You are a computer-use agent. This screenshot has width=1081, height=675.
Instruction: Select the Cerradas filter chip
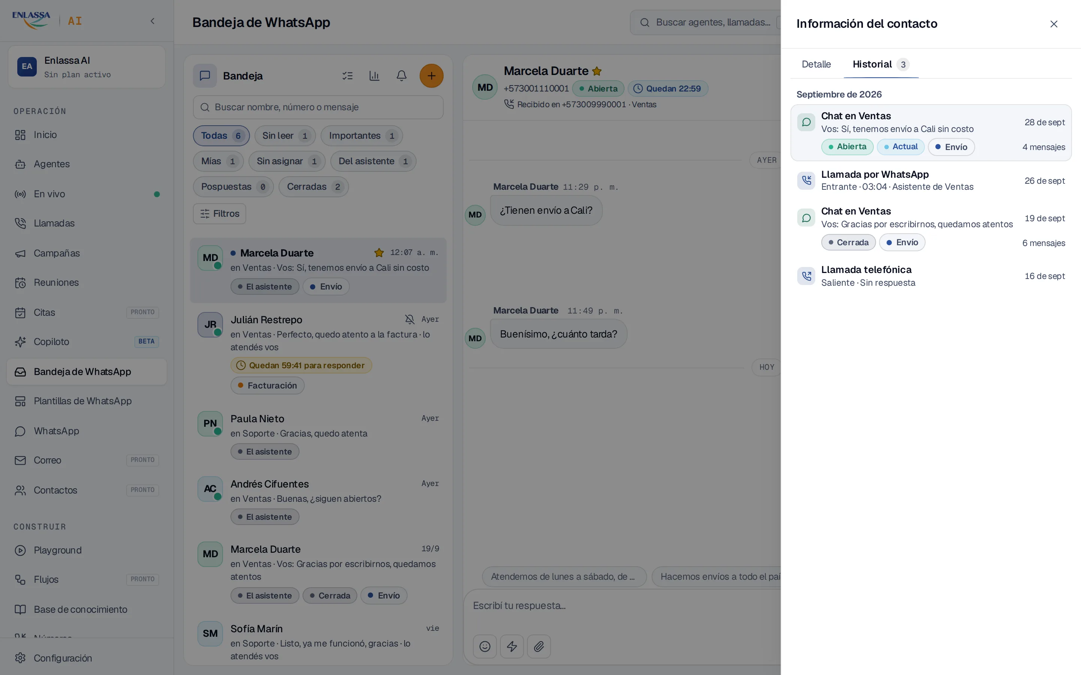pyautogui.click(x=313, y=187)
